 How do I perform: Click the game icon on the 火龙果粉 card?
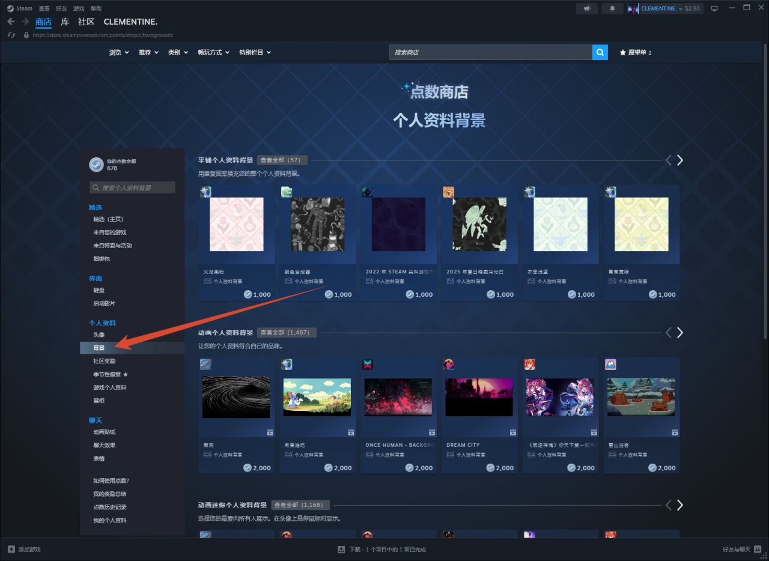205,192
